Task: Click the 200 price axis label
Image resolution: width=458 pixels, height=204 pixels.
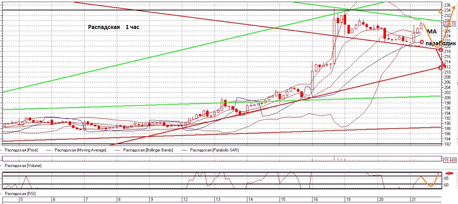Action: pos(447,98)
